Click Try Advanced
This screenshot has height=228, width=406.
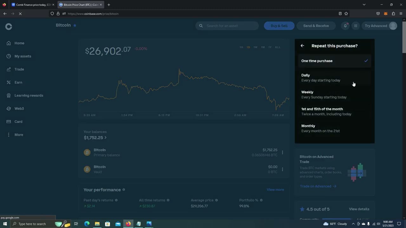coord(376,26)
